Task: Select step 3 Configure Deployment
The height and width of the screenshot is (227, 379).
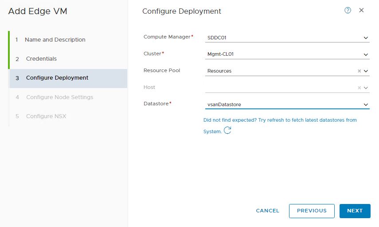Action: 57,78
